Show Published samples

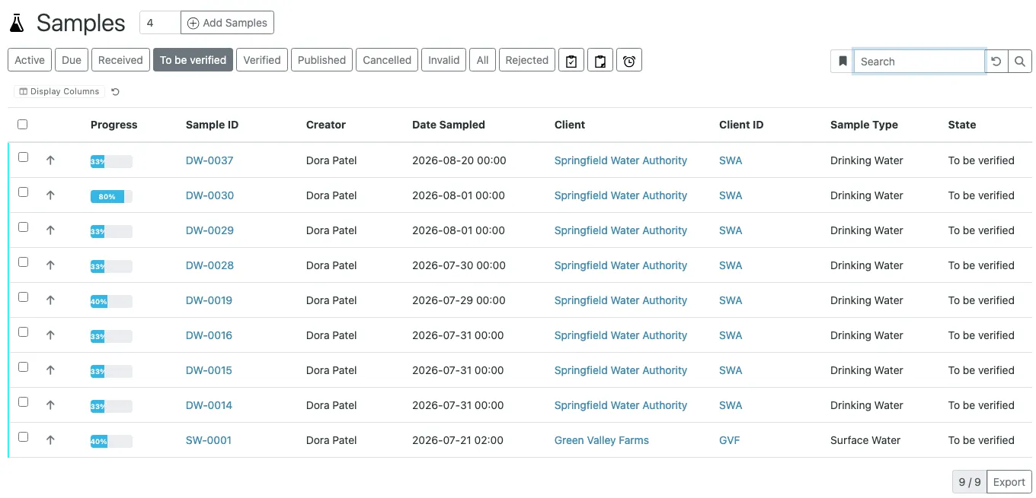(x=321, y=60)
